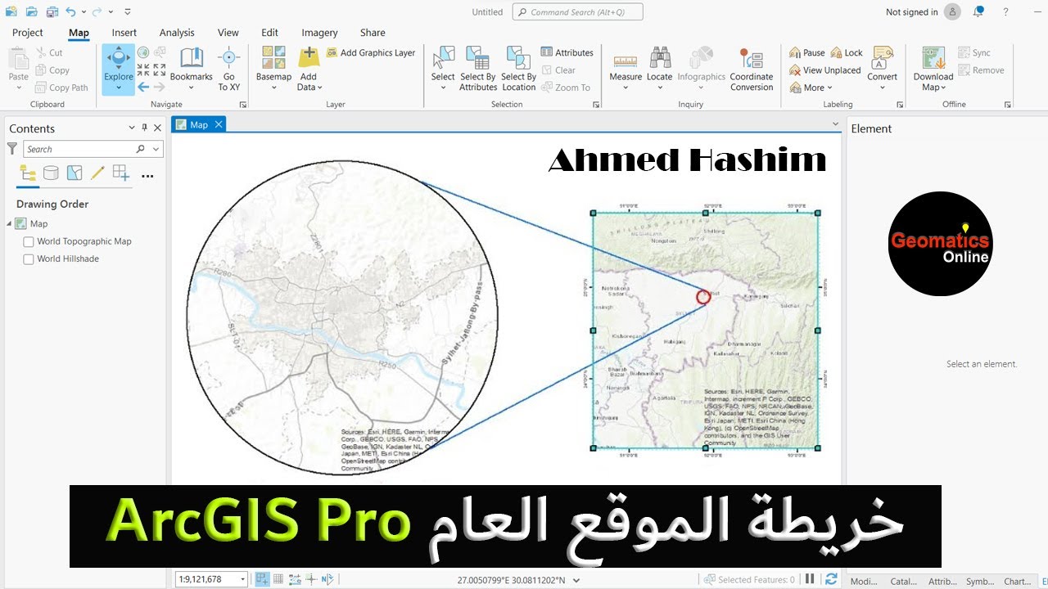The width and height of the screenshot is (1048, 589).
Task: Click the previous extent back arrow
Action: coord(143,87)
